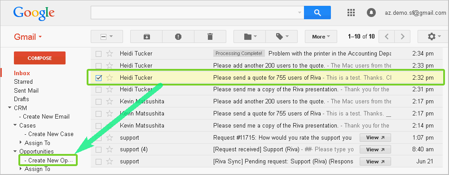Open the More actions menu

[321, 37]
